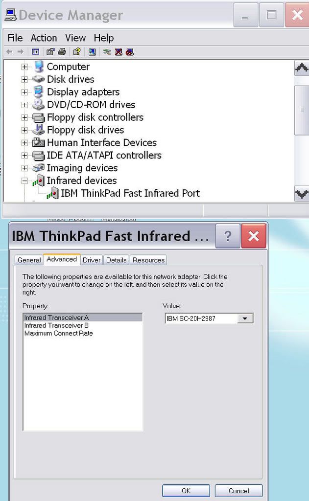Toggle the console tree pane icon
The height and width of the screenshot is (501, 309).
[x=35, y=52]
